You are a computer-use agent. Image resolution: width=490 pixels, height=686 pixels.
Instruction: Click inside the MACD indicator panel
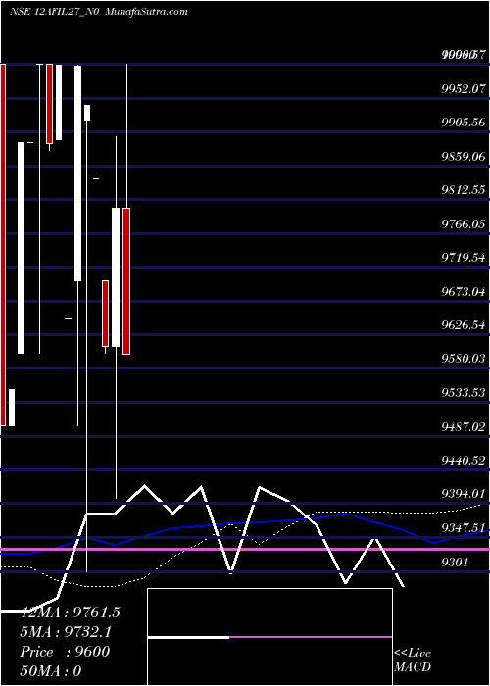269,637
